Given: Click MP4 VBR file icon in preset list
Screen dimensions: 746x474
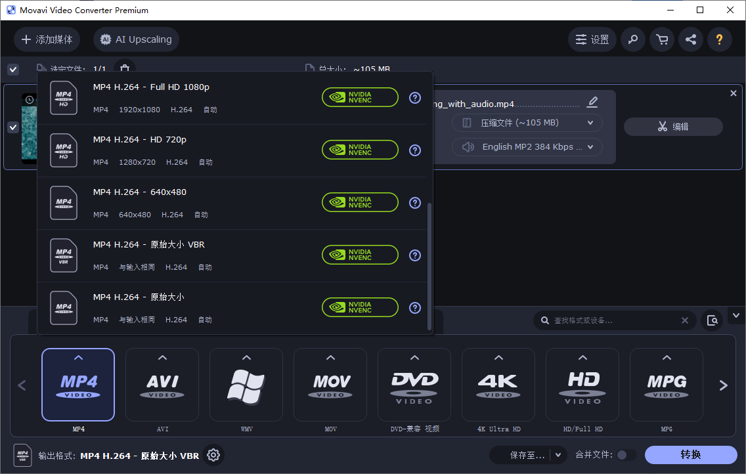Looking at the screenshot, I should point(64,255).
